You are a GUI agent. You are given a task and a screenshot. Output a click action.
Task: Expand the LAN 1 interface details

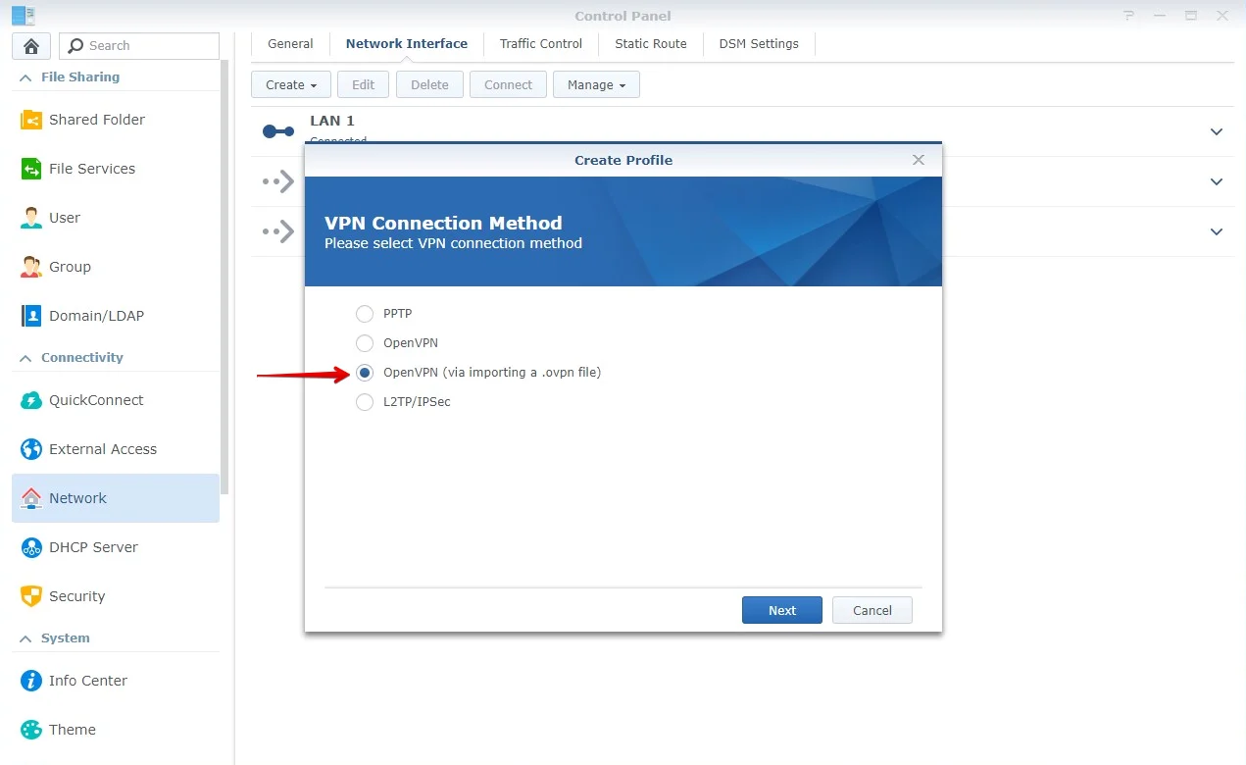(x=1217, y=131)
